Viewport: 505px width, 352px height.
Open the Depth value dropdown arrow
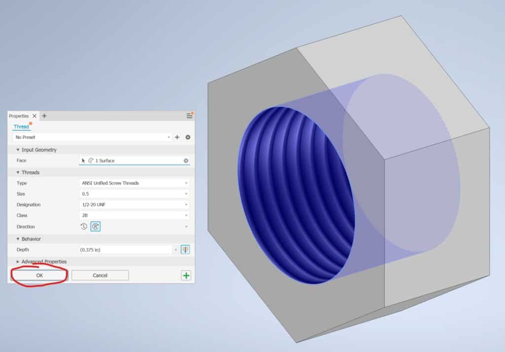pos(176,250)
